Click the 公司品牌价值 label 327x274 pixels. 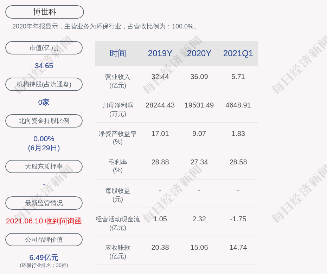(x=44, y=240)
